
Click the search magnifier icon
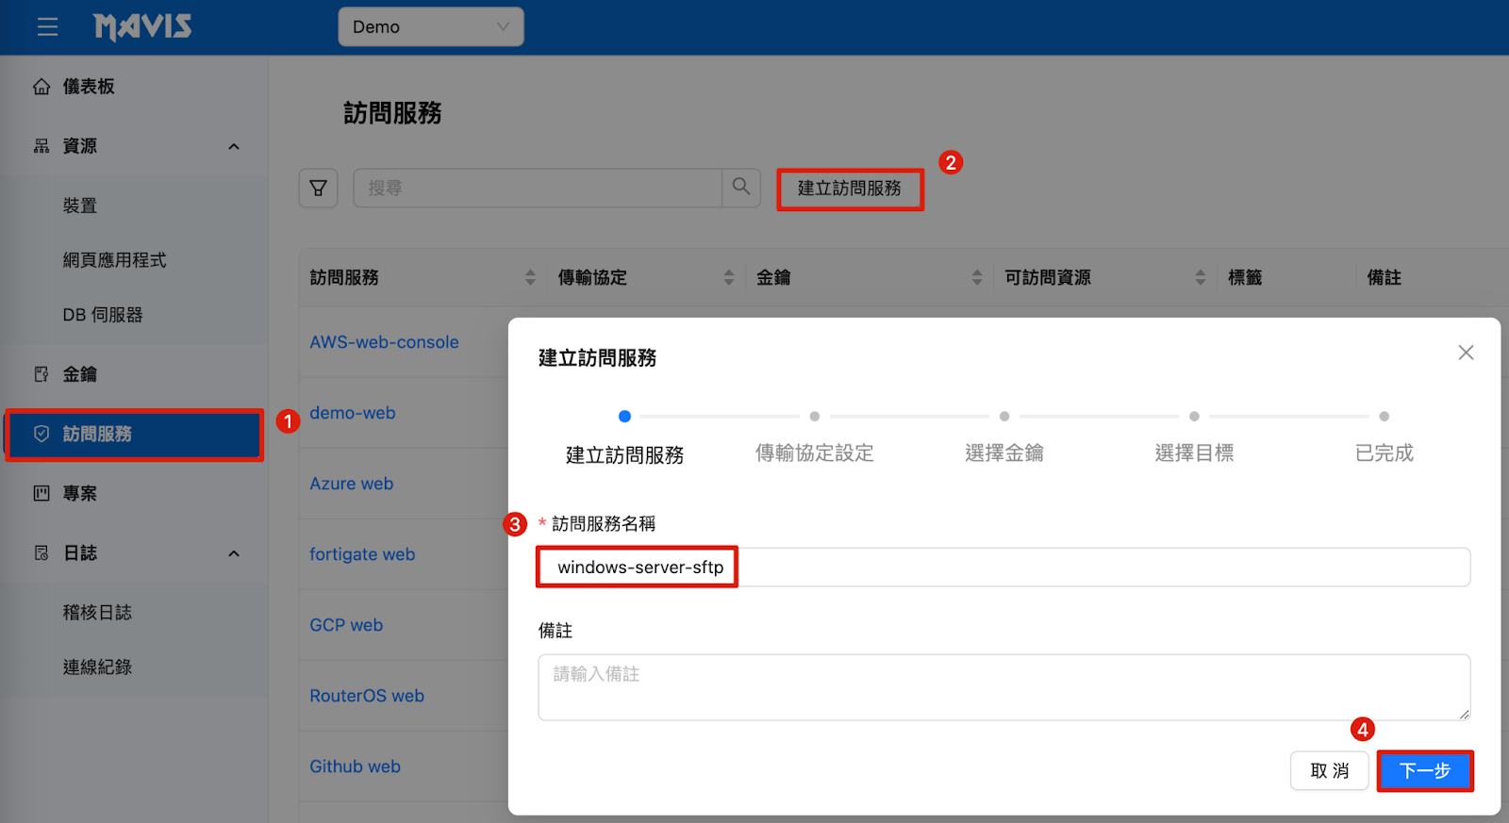(x=741, y=188)
